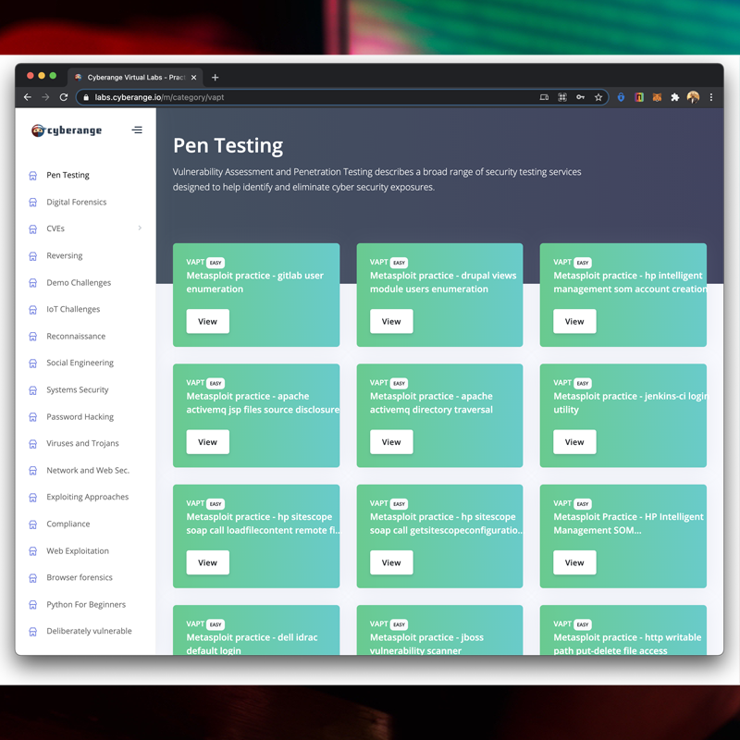Bookmark this page with star icon
This screenshot has height=740, width=740.
(x=598, y=97)
